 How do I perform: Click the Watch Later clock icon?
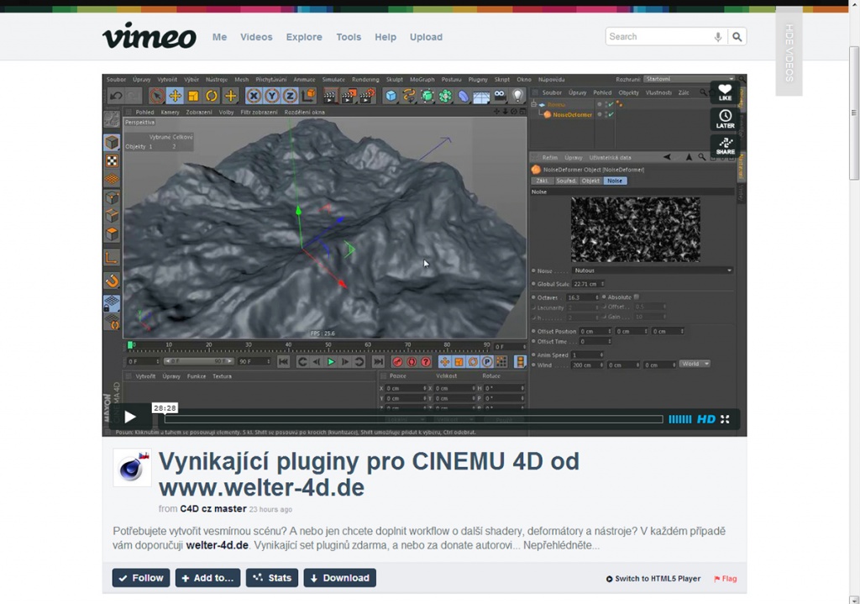pyautogui.click(x=725, y=118)
